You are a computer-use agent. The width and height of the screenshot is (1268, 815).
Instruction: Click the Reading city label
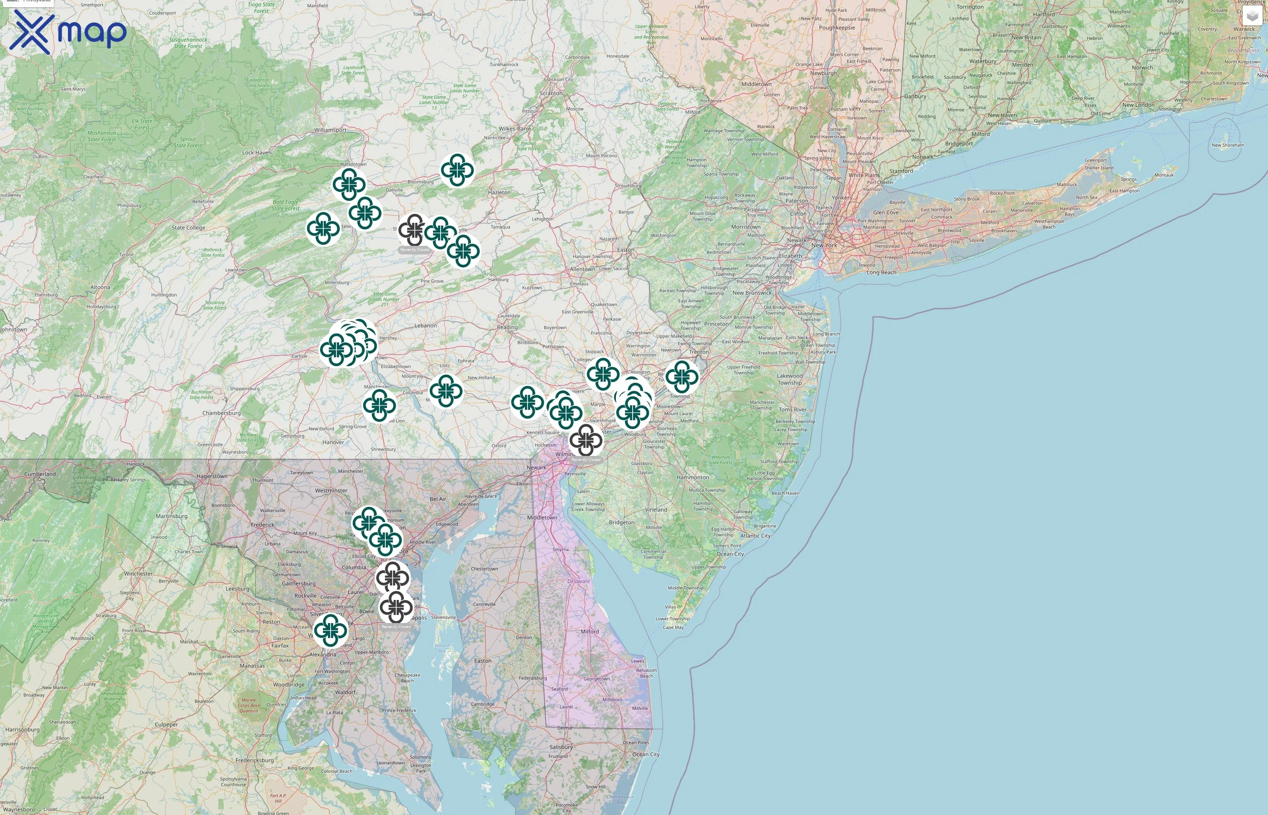(x=507, y=327)
